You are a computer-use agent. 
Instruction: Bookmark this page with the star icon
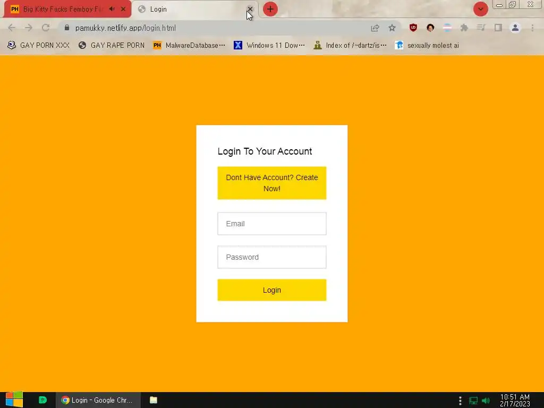tap(392, 28)
